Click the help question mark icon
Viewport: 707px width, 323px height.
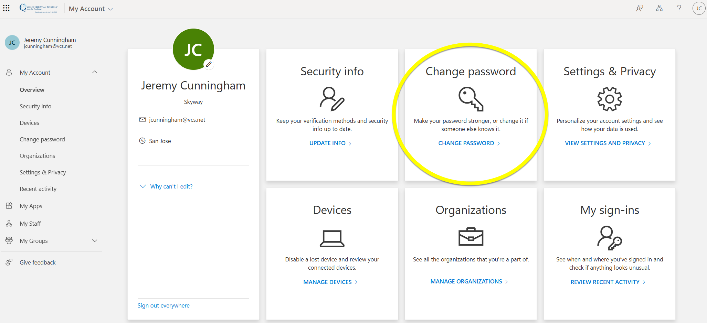click(x=679, y=8)
